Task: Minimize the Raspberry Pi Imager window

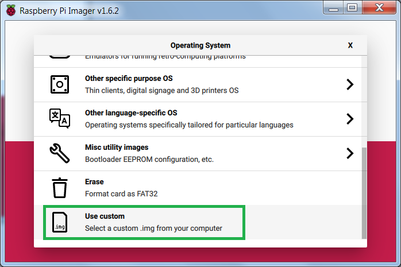Action: pos(333,7)
